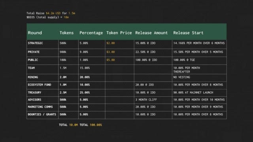
Task: Select the NO VESTING cell
Action: click(x=181, y=77)
